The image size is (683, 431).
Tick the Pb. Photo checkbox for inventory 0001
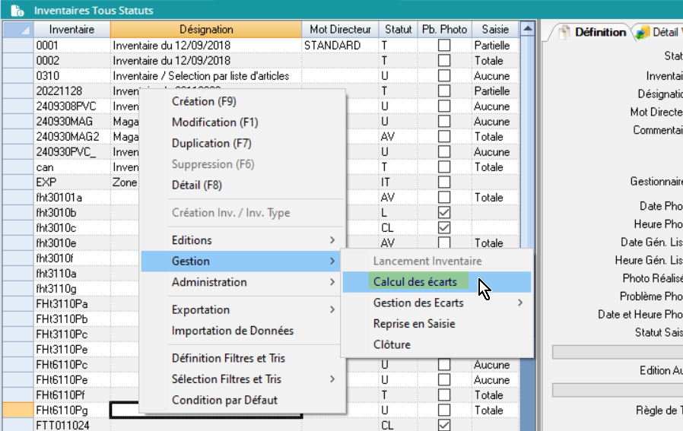coord(444,46)
